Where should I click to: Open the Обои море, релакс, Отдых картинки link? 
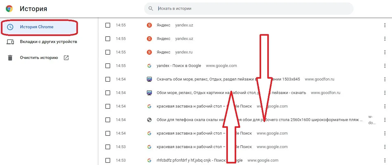tap(231, 93)
